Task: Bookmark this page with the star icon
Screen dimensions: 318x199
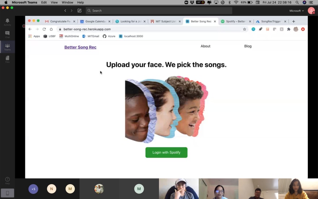Action: tap(245, 29)
